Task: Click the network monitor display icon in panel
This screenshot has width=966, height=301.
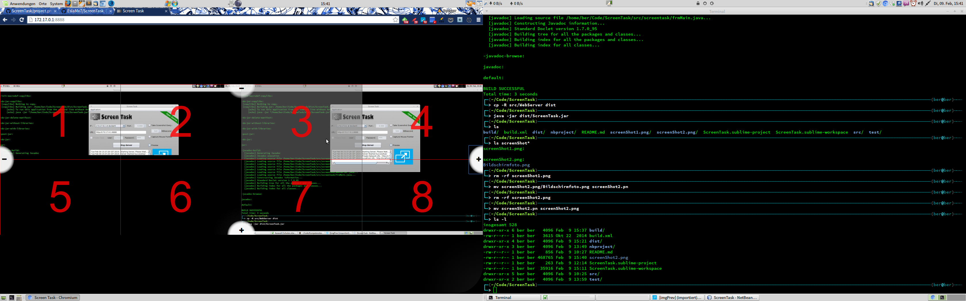Action: pyautogui.click(x=609, y=3)
